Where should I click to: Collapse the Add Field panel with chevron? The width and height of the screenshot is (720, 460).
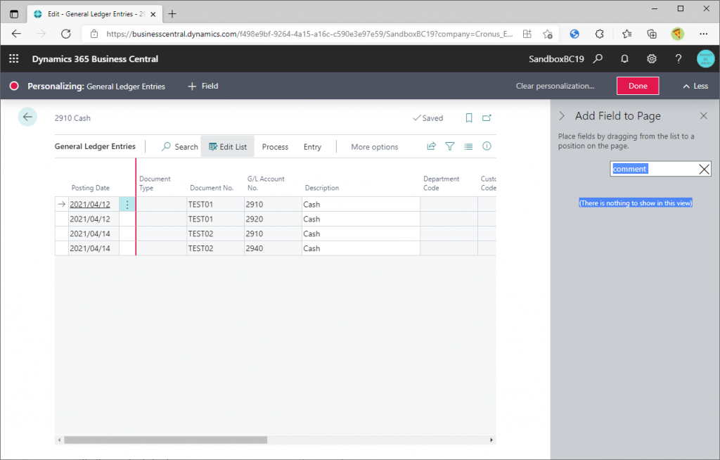[562, 116]
